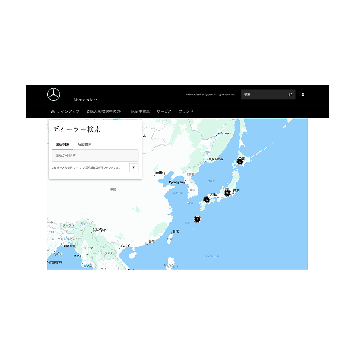Viewport: 355px width, 355px height.
Task: Open the 認定中古車 menu
Action: 141,111
